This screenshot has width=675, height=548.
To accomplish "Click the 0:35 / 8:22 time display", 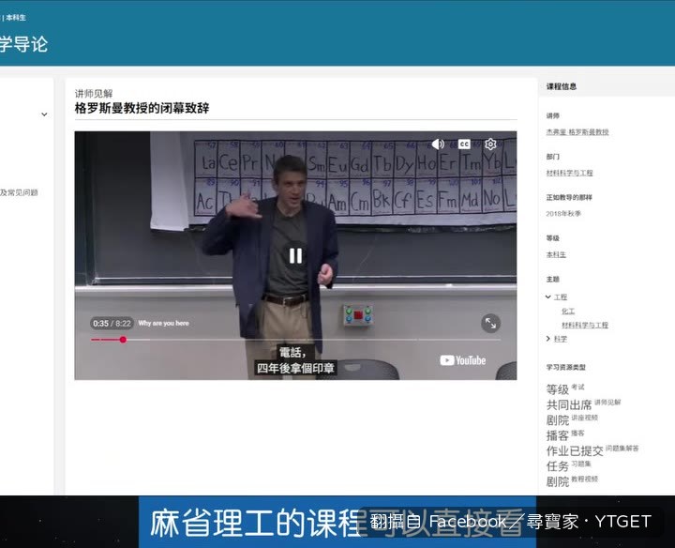I will click(x=112, y=323).
